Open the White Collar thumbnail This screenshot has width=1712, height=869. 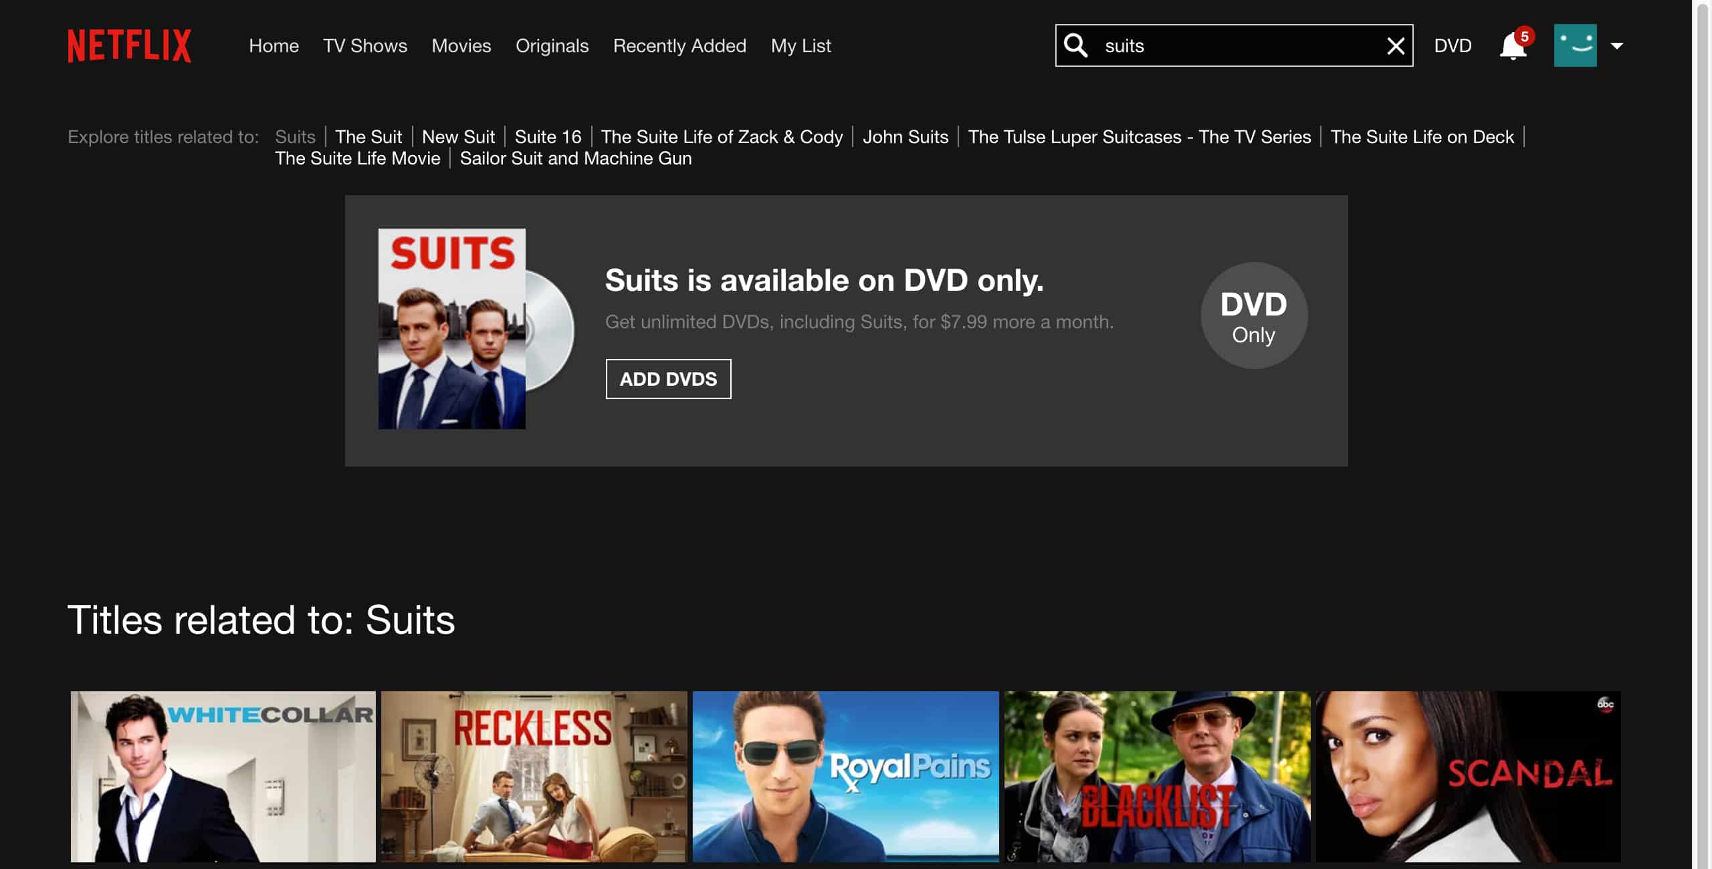click(223, 777)
